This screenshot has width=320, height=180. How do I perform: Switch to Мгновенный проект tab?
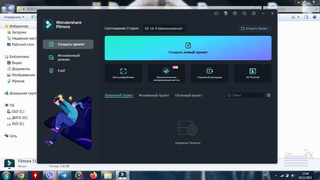point(154,95)
